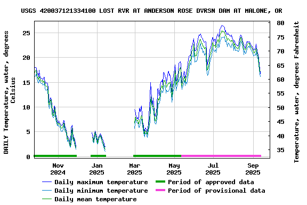Click the '45' Fahrenheit axis tick label
The width and height of the screenshot is (307, 205).
coord(280,122)
